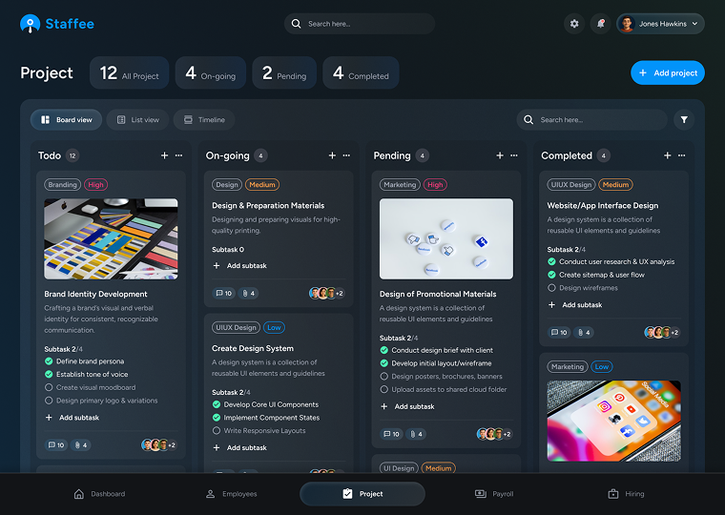Open comments on Website/App Interface Design card
Viewport: 725px width, 515px height.
559,333
